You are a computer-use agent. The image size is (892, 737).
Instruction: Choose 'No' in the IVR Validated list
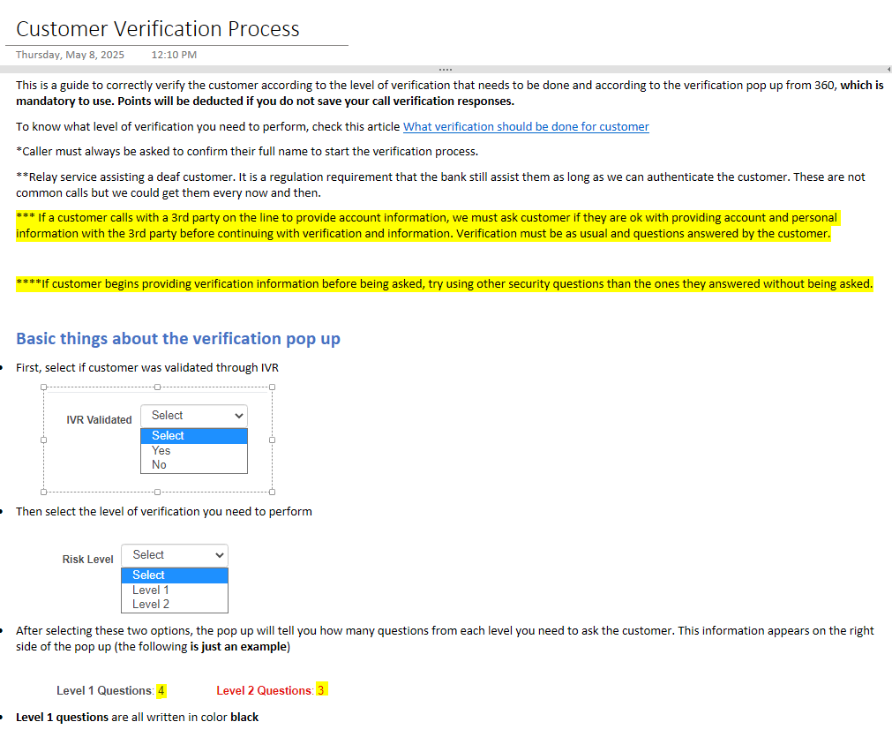tap(159, 465)
